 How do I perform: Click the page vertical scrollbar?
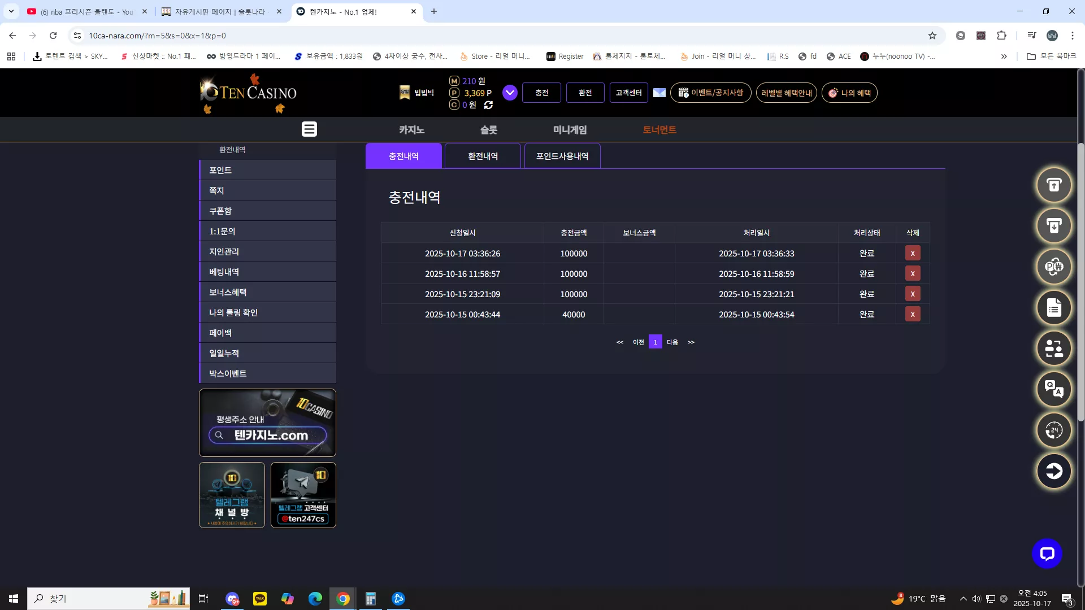pyautogui.click(x=1080, y=282)
